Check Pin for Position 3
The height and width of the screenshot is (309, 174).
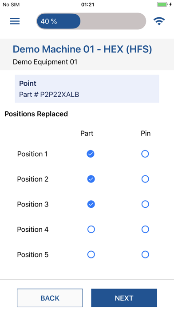click(145, 204)
